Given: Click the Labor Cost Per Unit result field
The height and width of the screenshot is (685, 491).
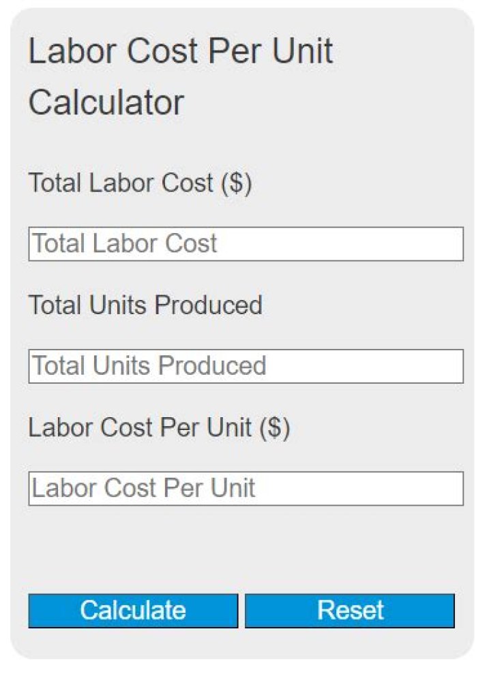Looking at the screenshot, I should (245, 488).
